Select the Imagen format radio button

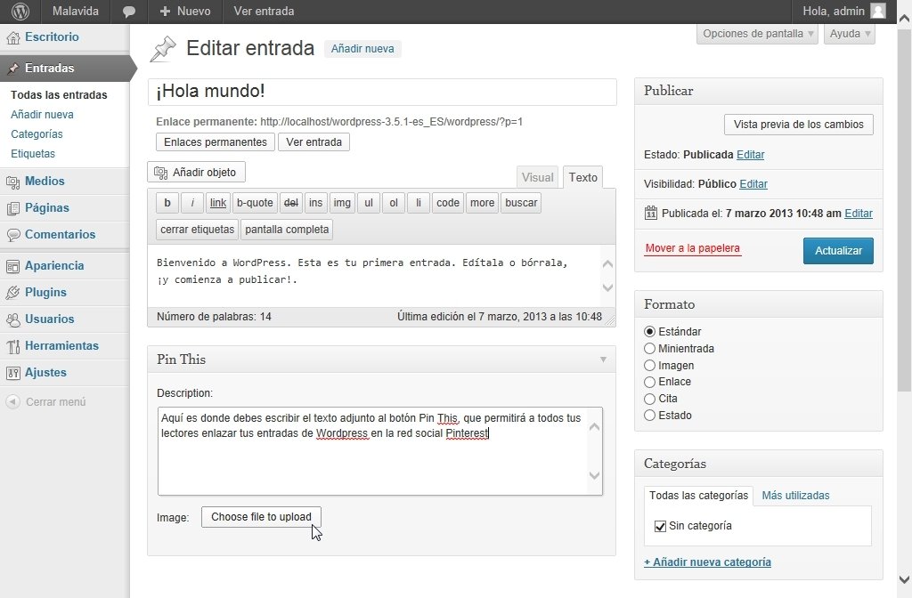[x=649, y=366]
